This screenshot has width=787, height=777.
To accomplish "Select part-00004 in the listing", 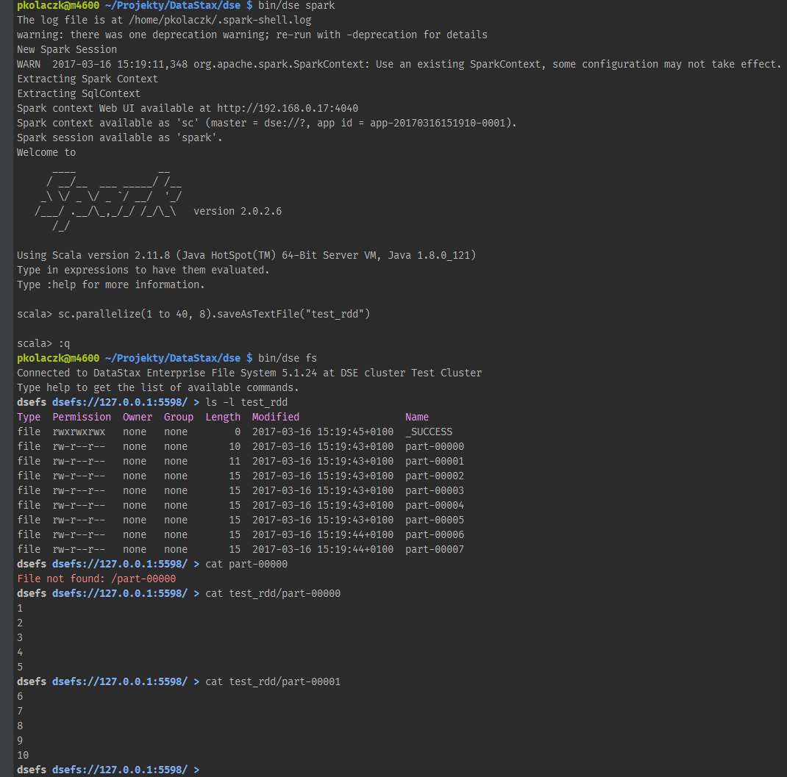I will 435,505.
